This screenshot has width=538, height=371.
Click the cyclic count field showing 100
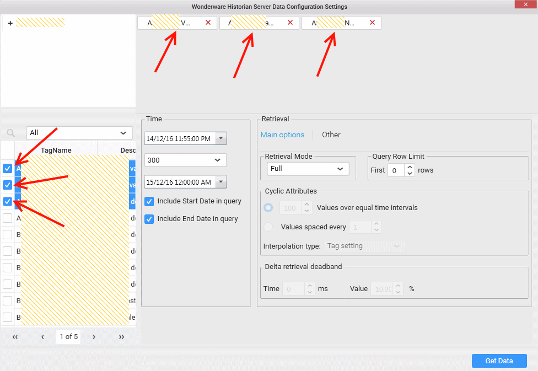tap(290, 208)
